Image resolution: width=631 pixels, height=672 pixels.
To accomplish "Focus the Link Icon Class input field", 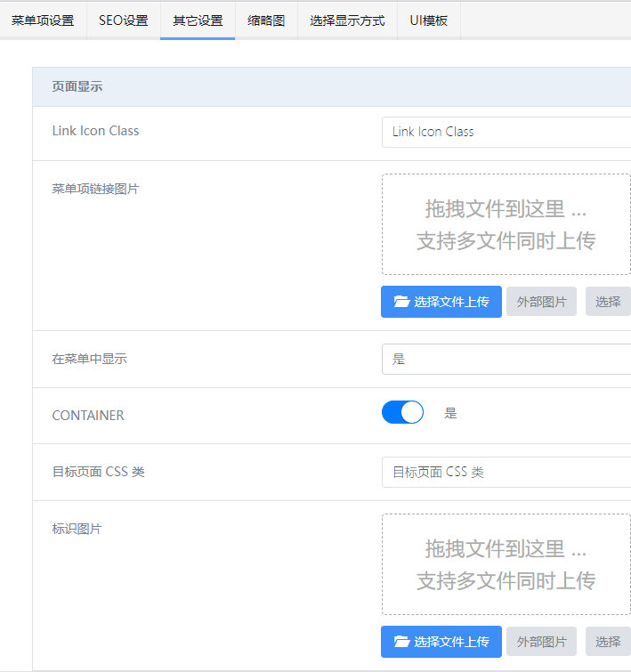I will (506, 132).
